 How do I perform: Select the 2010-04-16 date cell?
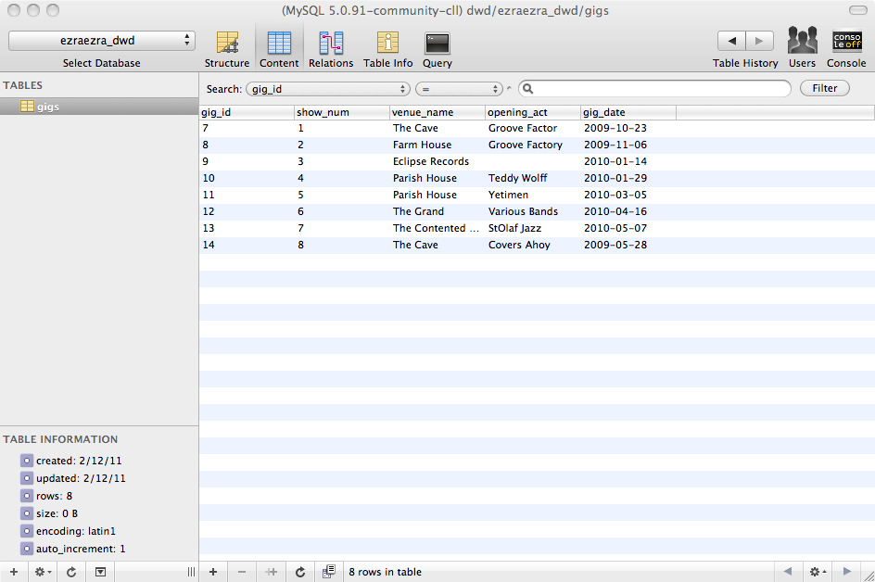click(x=628, y=211)
